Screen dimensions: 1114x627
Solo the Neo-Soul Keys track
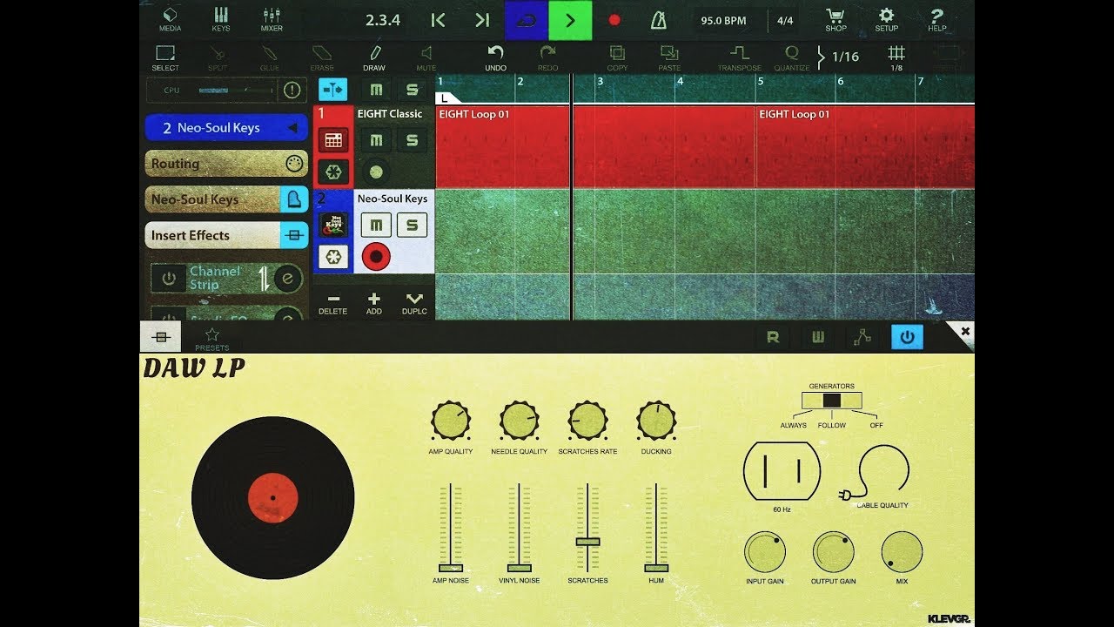[x=413, y=225]
